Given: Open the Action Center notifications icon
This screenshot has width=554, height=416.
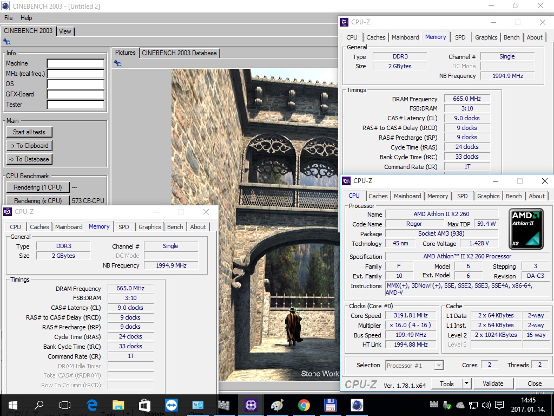Looking at the screenshot, I should coord(499,405).
